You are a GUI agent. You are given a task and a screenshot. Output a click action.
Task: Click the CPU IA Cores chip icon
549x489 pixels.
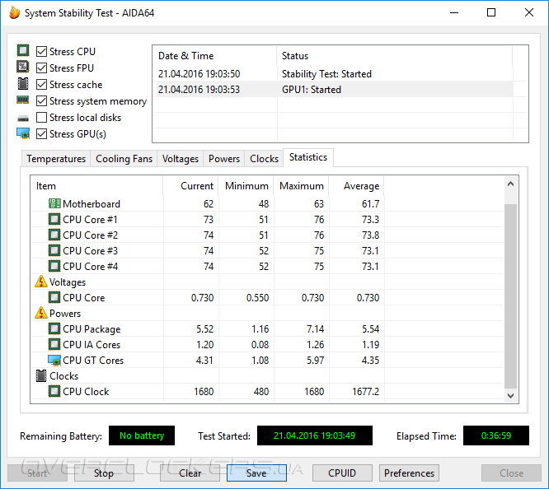[54, 344]
